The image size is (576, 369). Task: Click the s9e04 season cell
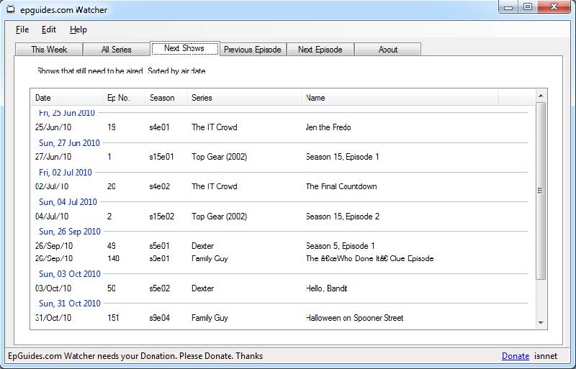159,318
